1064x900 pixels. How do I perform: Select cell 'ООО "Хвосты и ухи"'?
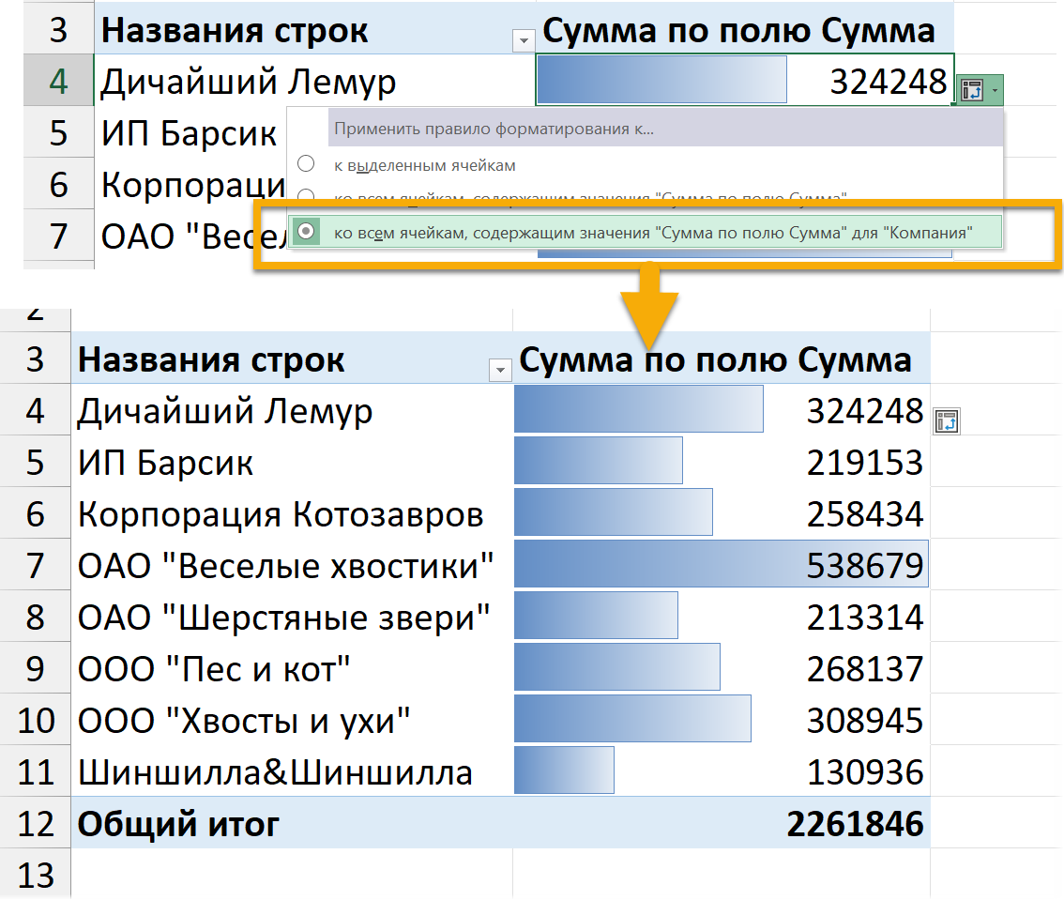point(292,720)
